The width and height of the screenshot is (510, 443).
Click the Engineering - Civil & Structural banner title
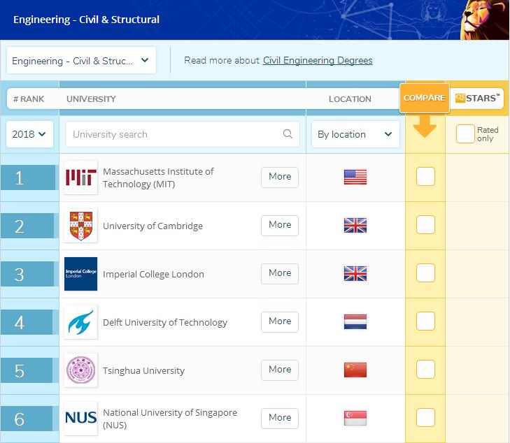87,20
